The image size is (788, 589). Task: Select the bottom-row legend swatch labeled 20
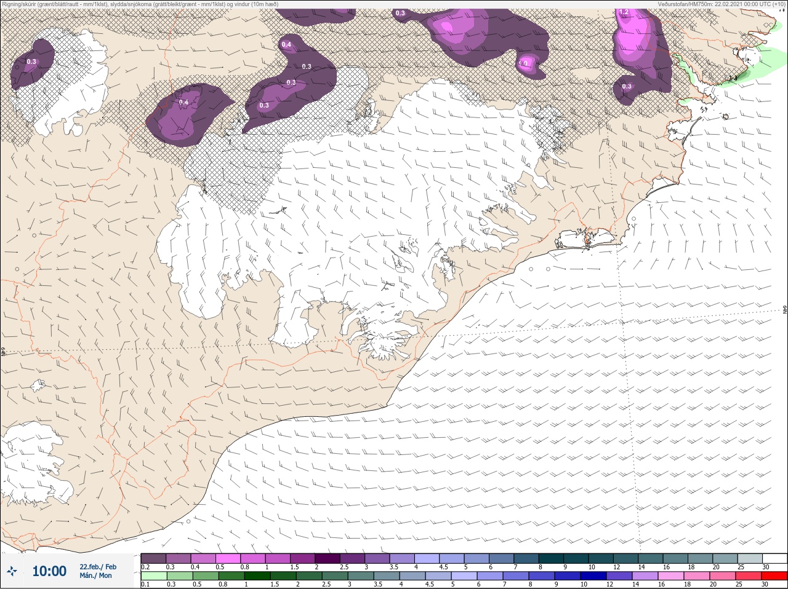pos(722,576)
